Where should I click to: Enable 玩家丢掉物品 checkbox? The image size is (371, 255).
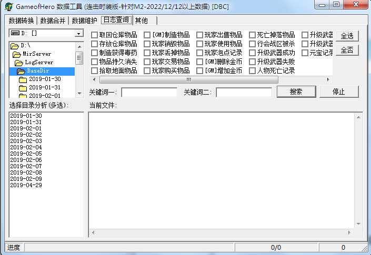[147, 53]
